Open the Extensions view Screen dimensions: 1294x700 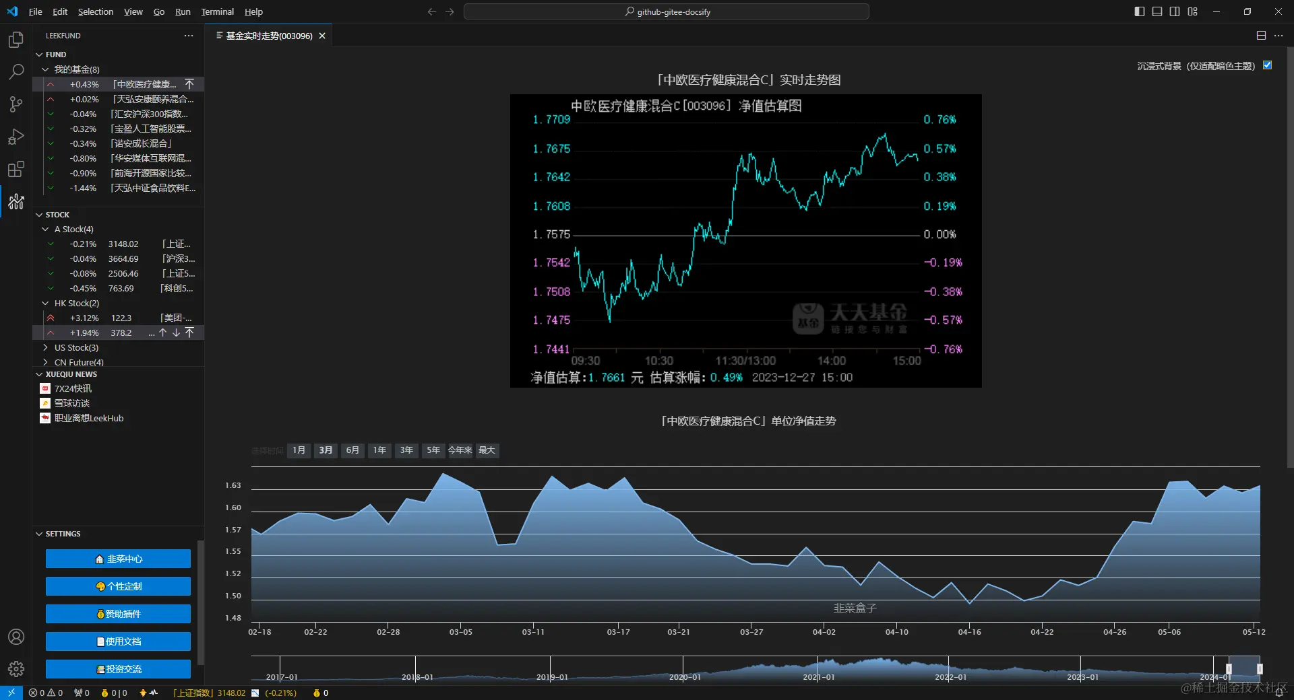(x=16, y=169)
